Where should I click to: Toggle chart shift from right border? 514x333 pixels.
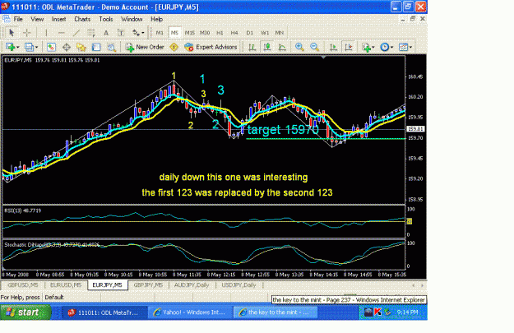(348, 47)
